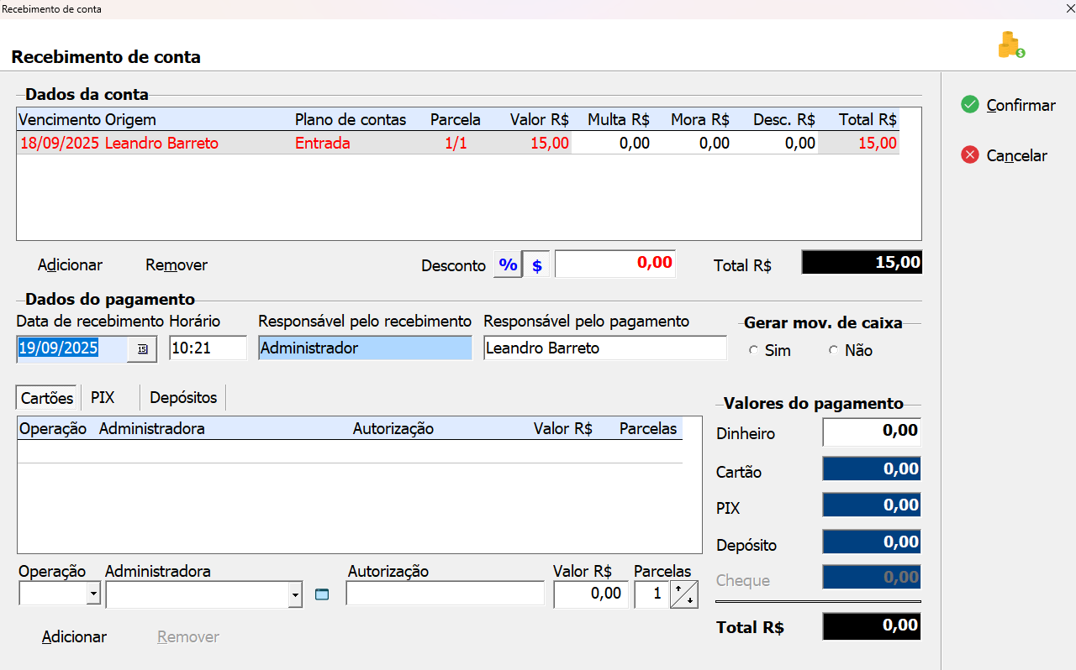Screen dimensions: 1076x670
Task: Click the Autorização header in cards table
Action: tap(393, 428)
